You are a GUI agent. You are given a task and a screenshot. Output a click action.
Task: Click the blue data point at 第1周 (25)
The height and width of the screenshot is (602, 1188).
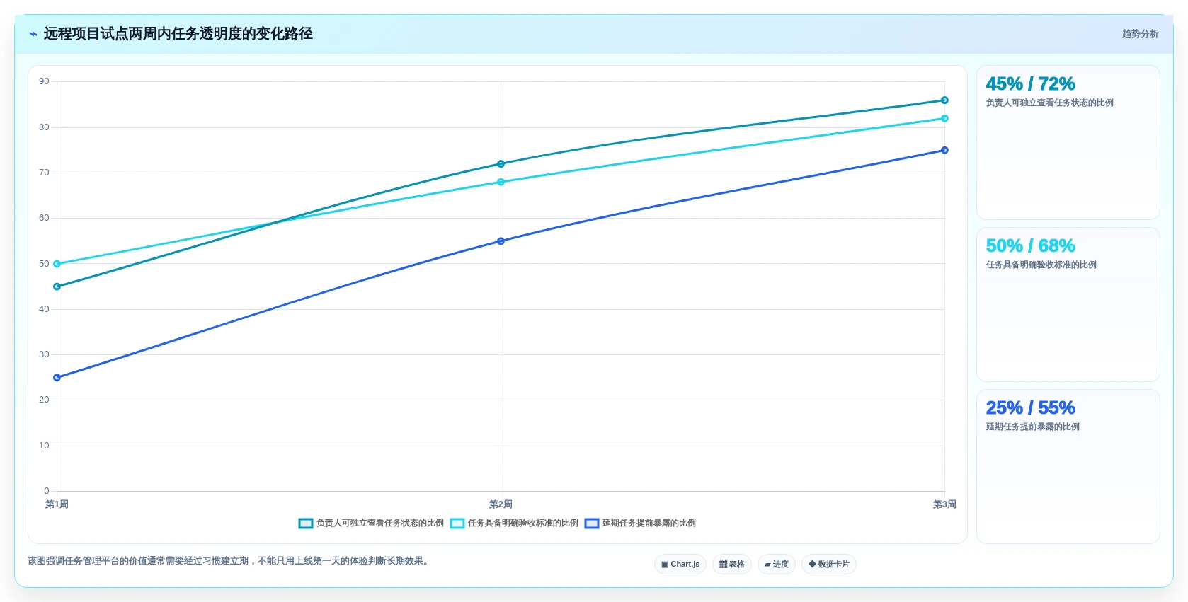(57, 378)
